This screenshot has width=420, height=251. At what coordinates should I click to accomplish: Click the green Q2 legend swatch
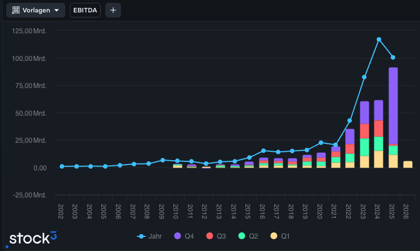[x=242, y=236]
